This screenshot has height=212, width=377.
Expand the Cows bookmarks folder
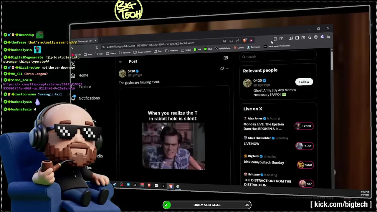point(158,51)
